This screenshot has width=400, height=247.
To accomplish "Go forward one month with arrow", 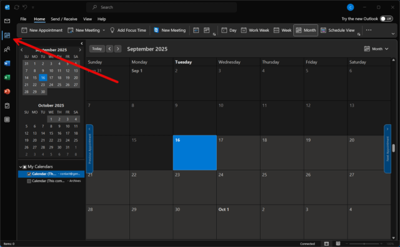I will (118, 49).
